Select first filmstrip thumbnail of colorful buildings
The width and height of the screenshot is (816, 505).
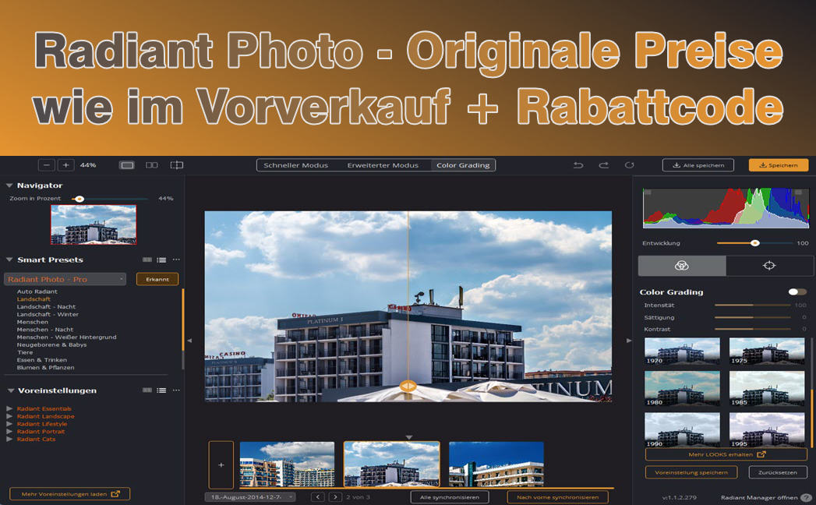(x=288, y=464)
